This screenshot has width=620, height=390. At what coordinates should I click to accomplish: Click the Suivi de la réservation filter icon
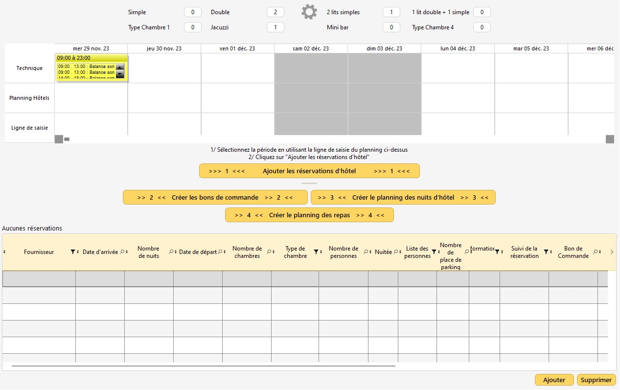pos(546,252)
